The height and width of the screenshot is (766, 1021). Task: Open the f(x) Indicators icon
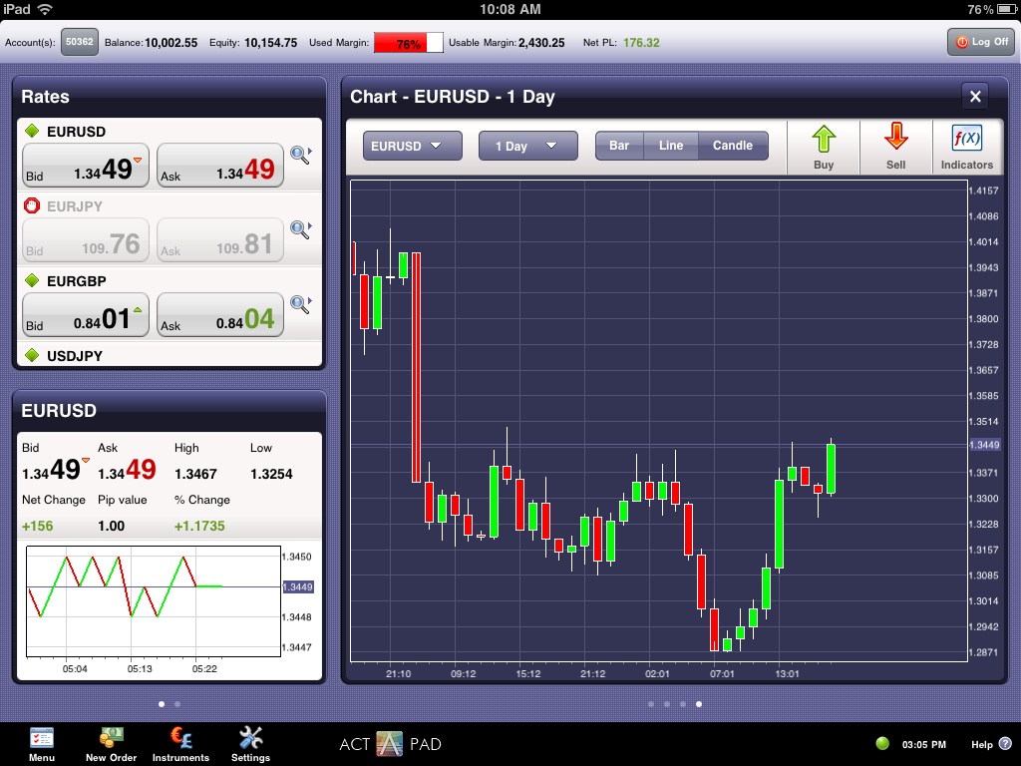pyautogui.click(x=967, y=138)
